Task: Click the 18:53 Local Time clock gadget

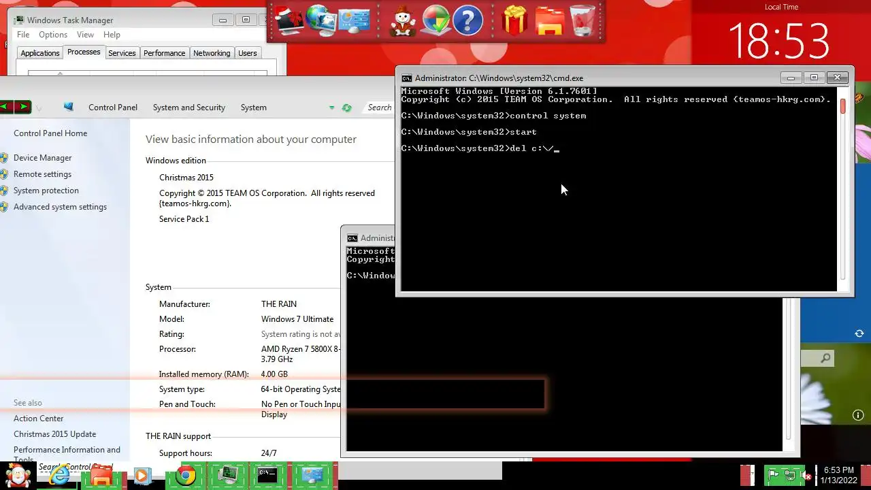Action: 780,40
